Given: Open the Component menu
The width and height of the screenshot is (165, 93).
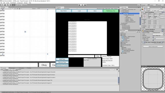Looking at the screenshot, I should click(x=20, y=3).
